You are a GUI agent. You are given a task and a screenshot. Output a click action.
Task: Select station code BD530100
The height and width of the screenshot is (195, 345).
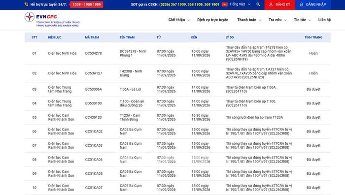(x=94, y=103)
